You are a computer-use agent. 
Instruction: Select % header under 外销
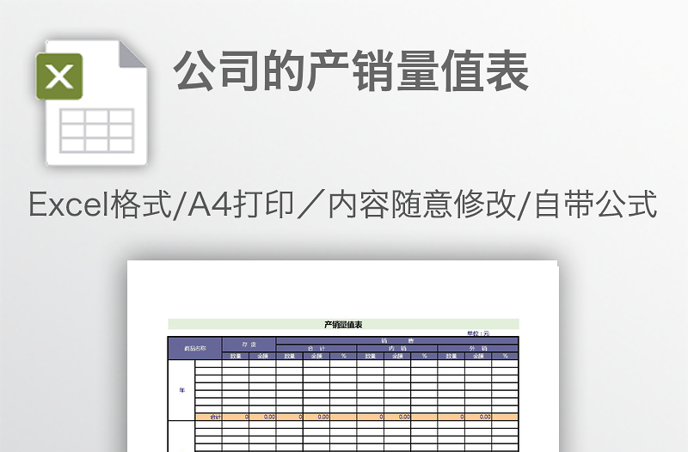[505, 356]
